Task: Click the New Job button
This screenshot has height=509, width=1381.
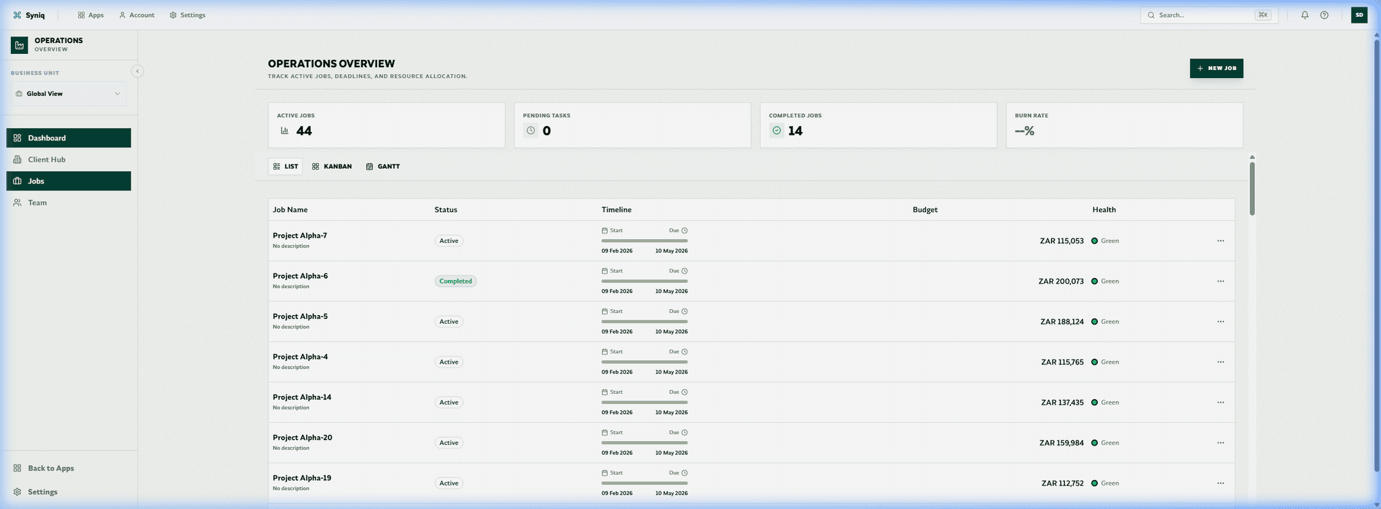Action: 1216,68
